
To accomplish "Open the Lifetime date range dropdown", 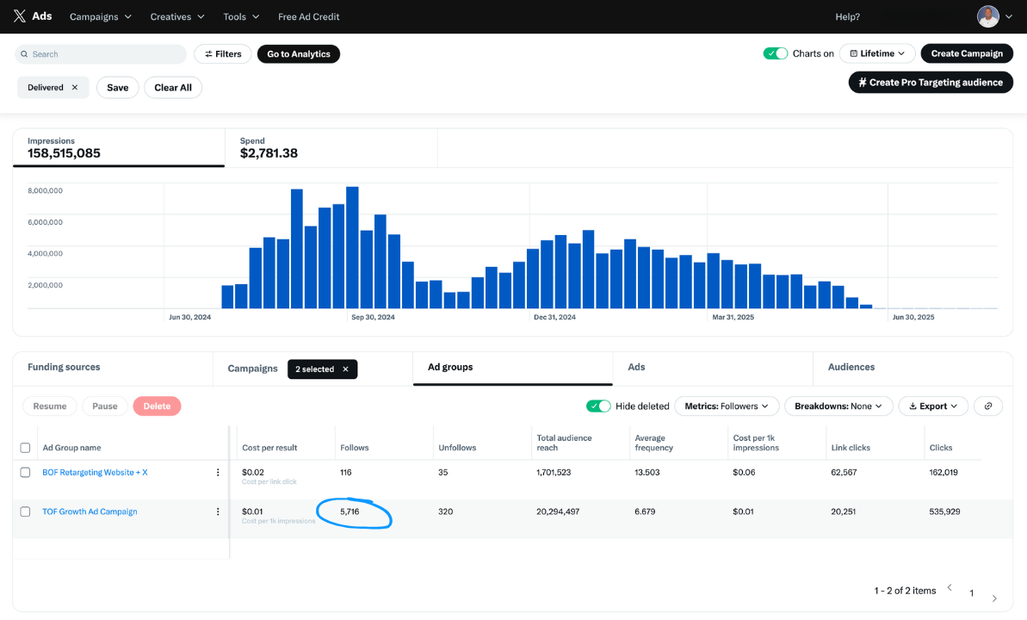I will tap(877, 53).
